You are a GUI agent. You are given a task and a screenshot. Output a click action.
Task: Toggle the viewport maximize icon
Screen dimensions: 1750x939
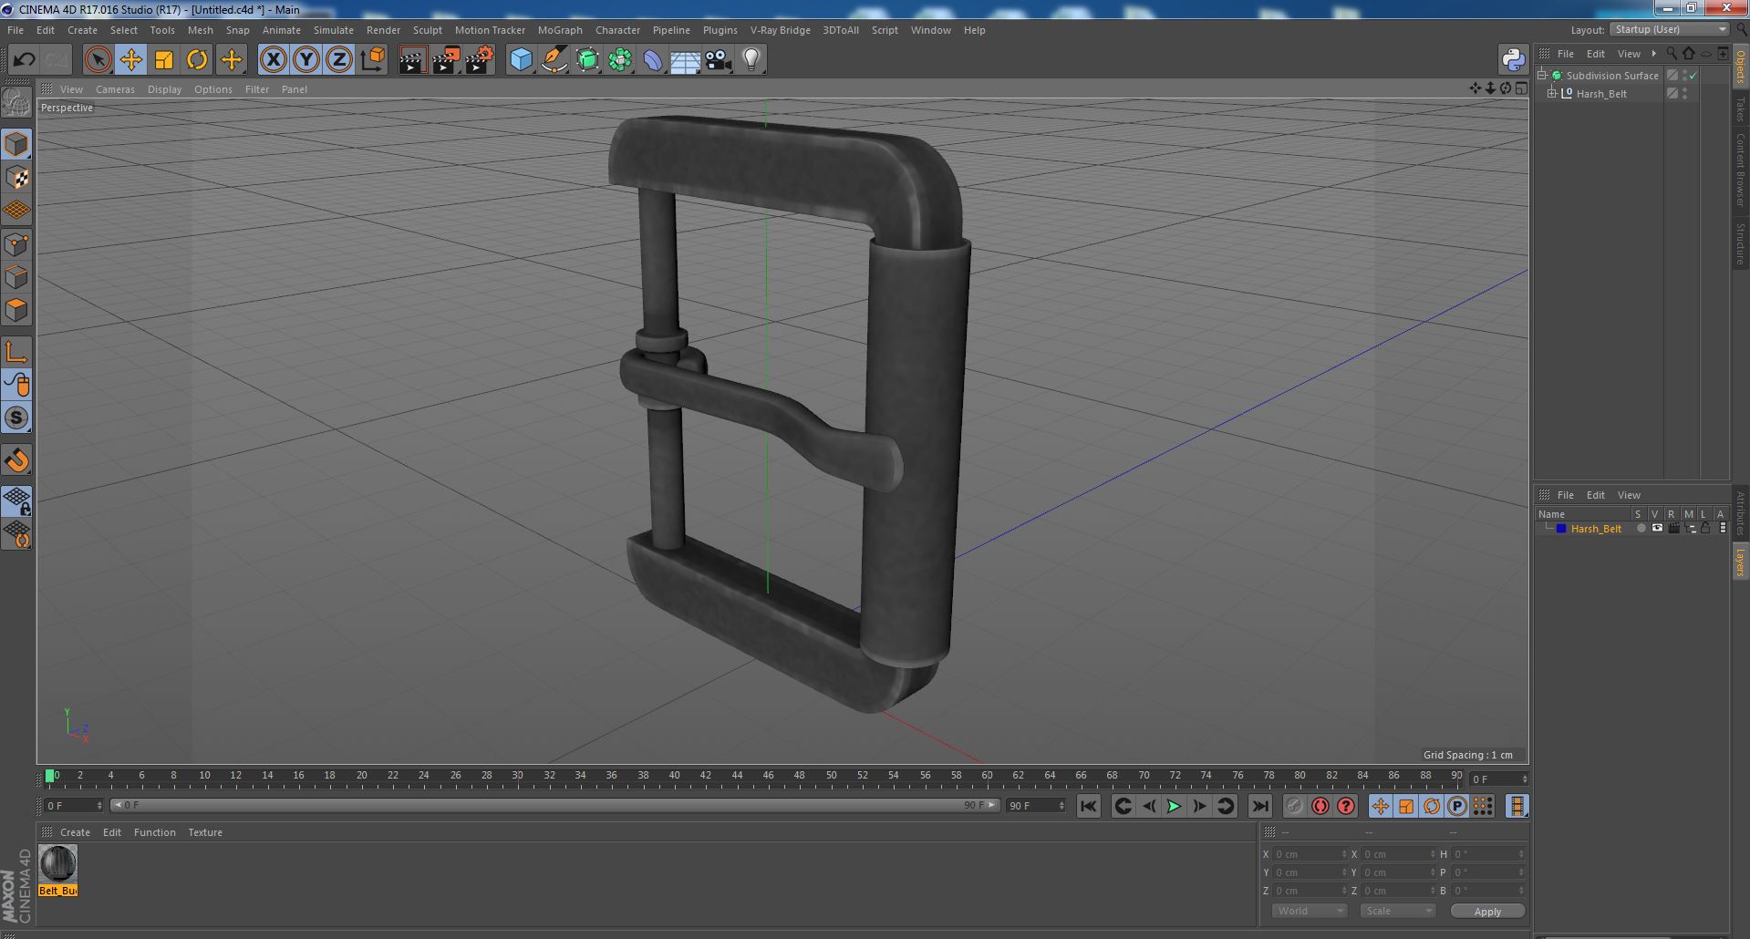tap(1521, 88)
